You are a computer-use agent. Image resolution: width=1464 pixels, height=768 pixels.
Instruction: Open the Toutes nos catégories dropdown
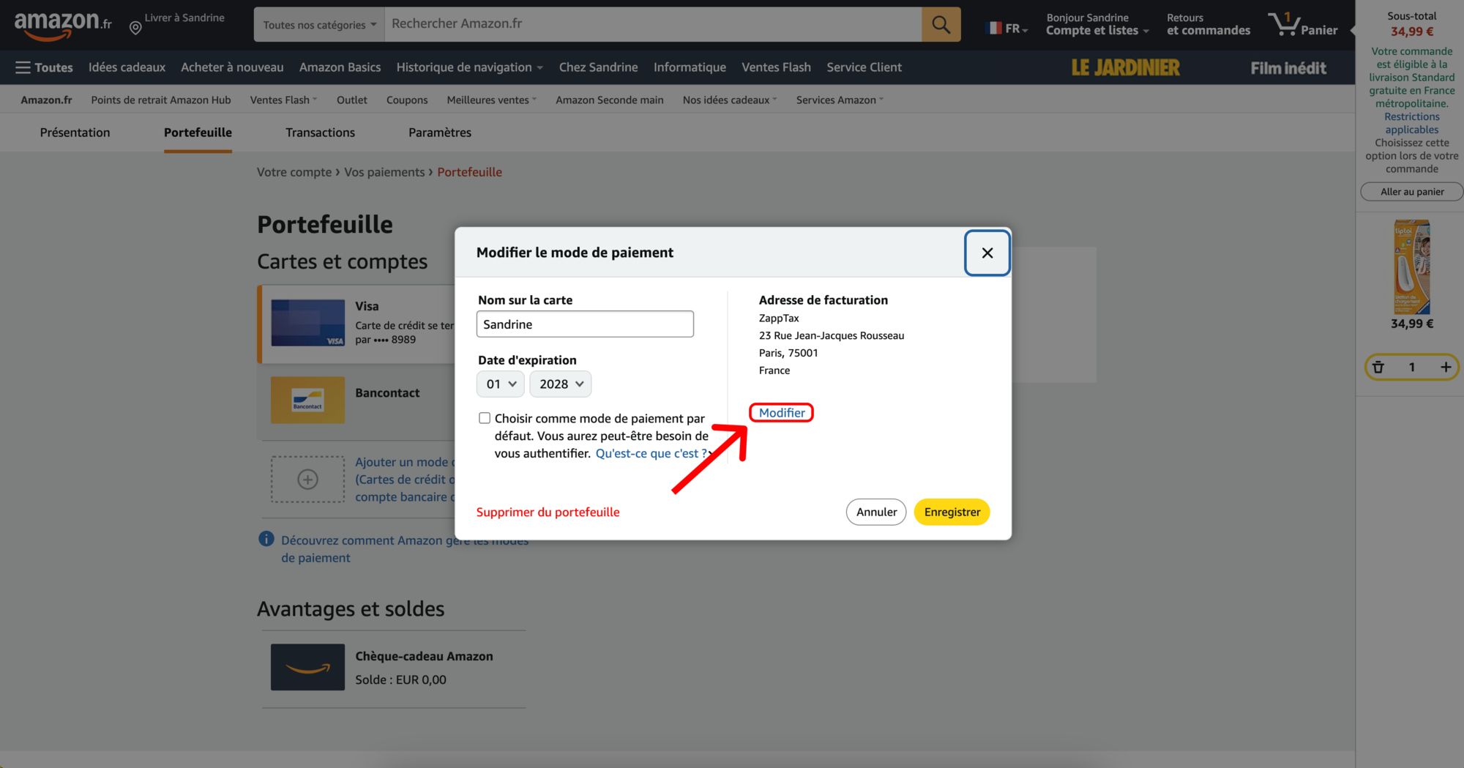click(319, 25)
